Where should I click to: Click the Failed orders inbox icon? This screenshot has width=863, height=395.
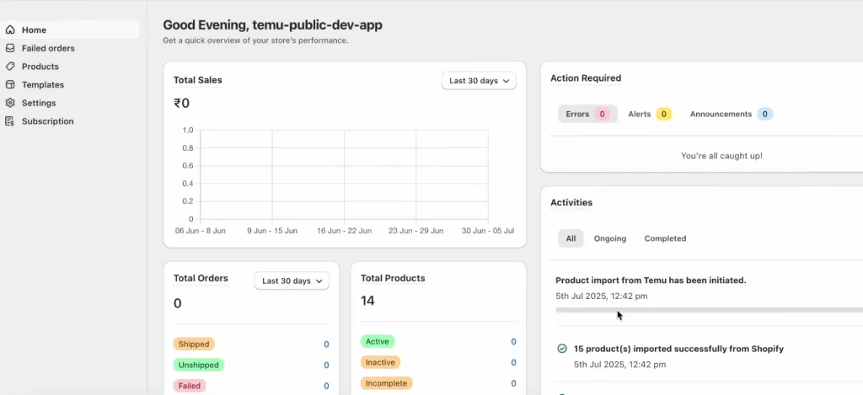coord(10,48)
